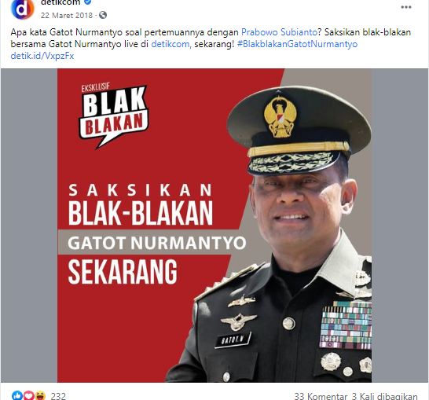The width and height of the screenshot is (429, 400).
Task: Open hashtag #BlakblakanGatotNurmantyo
Action: [x=298, y=44]
